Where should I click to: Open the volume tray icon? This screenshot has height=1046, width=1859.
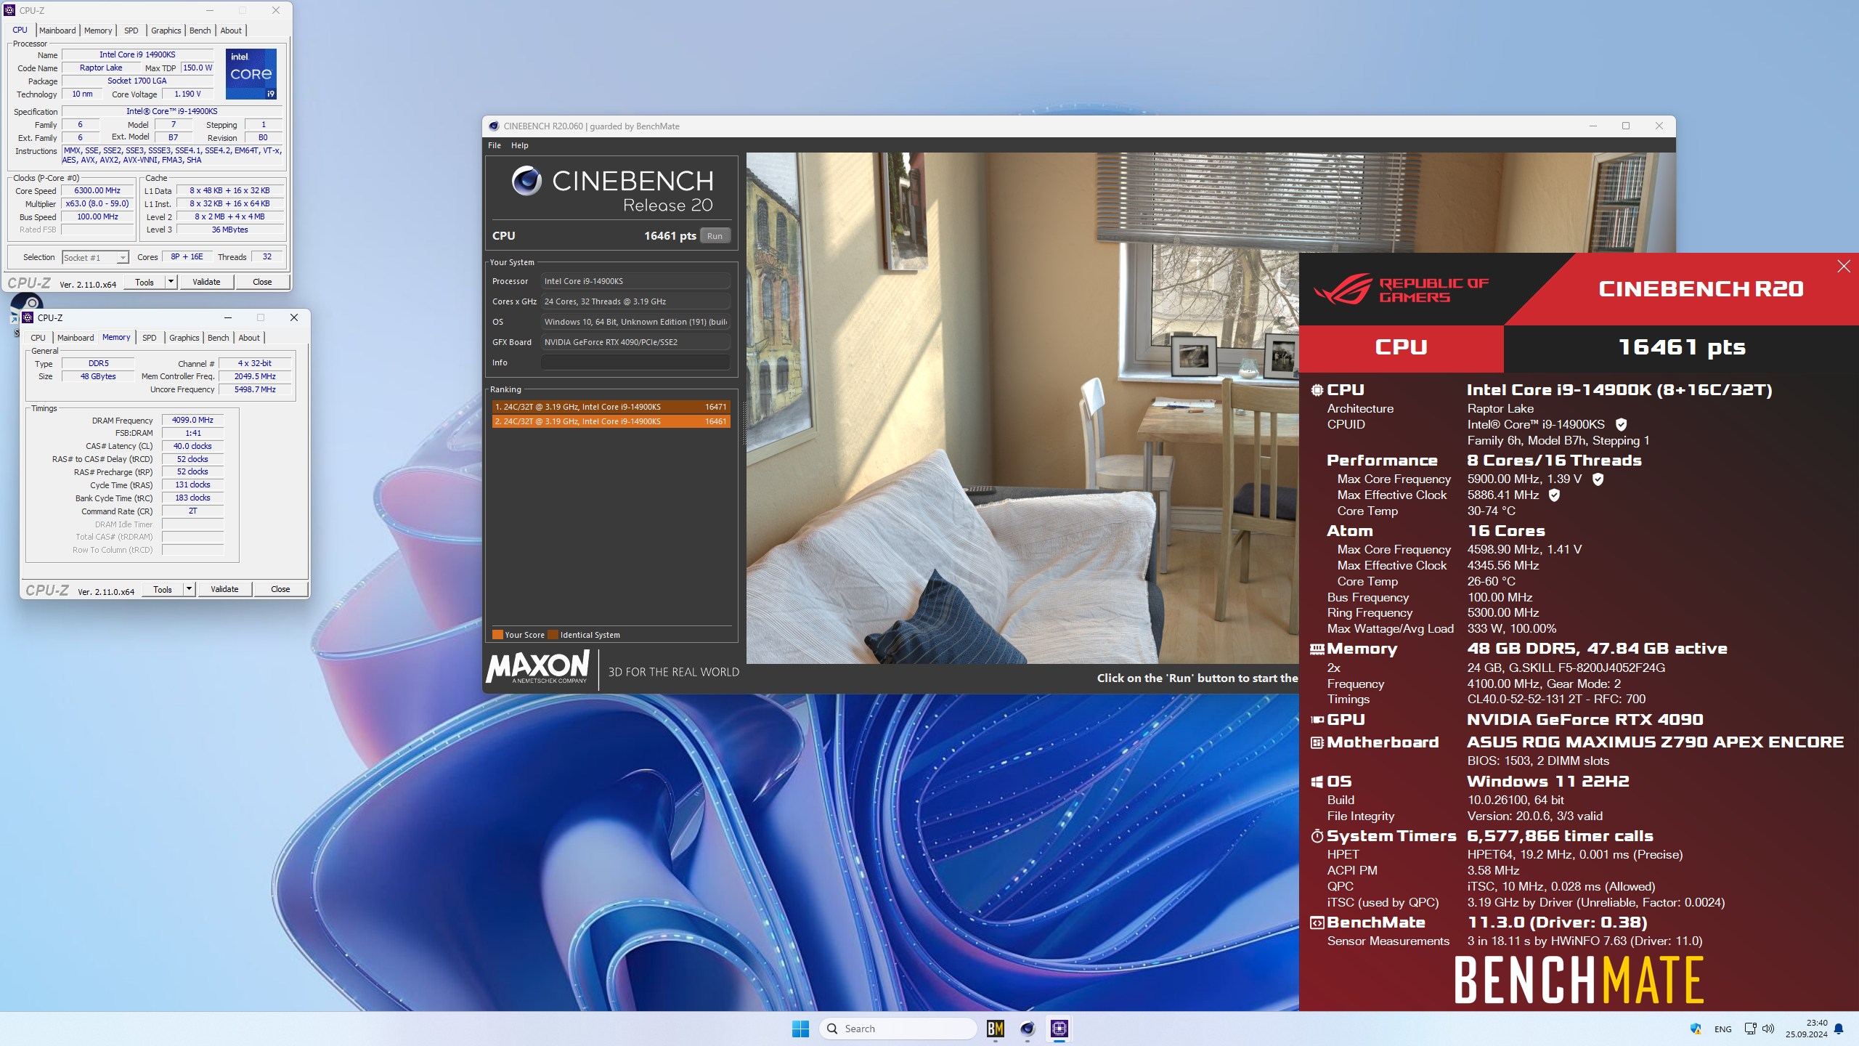tap(1768, 1029)
